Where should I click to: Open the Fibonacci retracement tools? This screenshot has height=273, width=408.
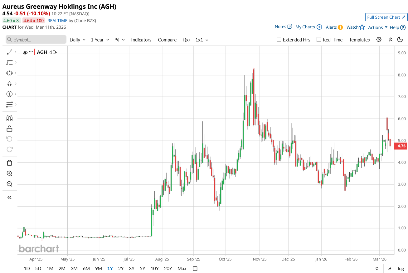tap(9, 63)
